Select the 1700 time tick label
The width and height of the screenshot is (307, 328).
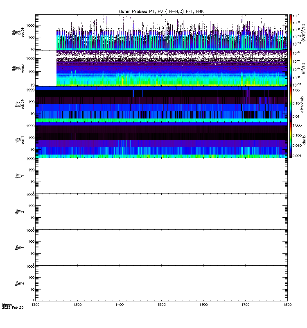[245, 305]
